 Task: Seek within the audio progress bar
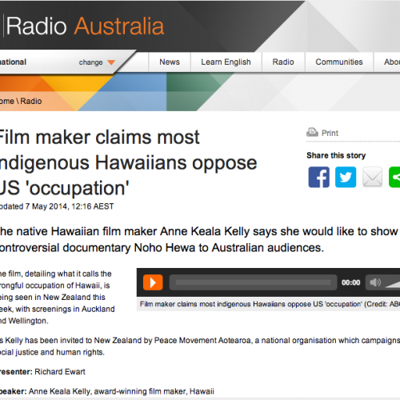tap(253, 282)
